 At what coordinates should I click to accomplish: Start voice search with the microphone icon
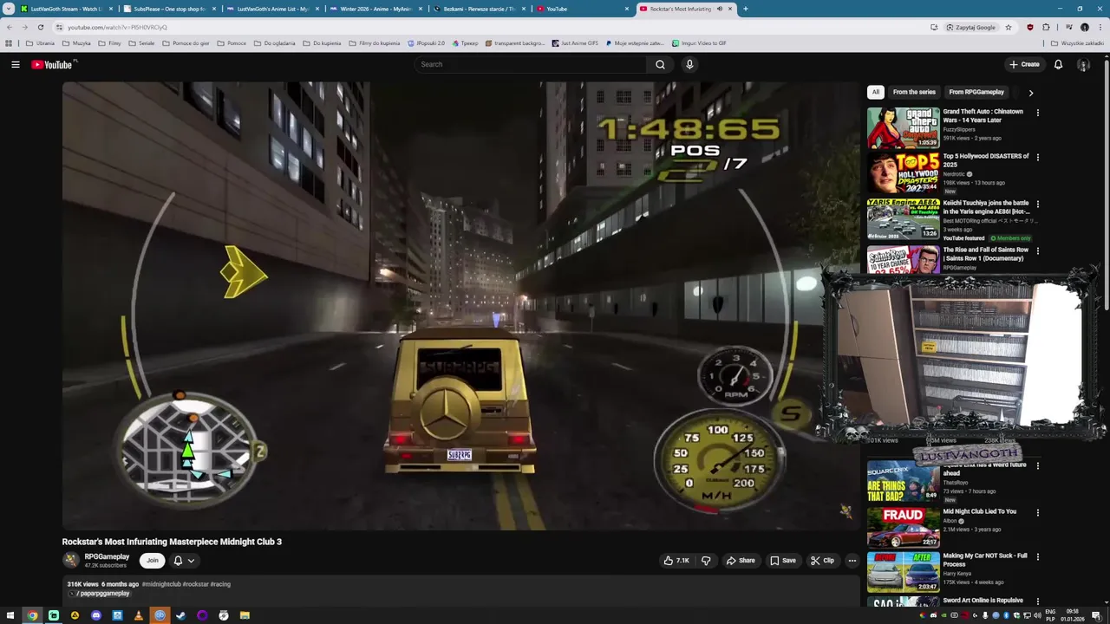689,64
